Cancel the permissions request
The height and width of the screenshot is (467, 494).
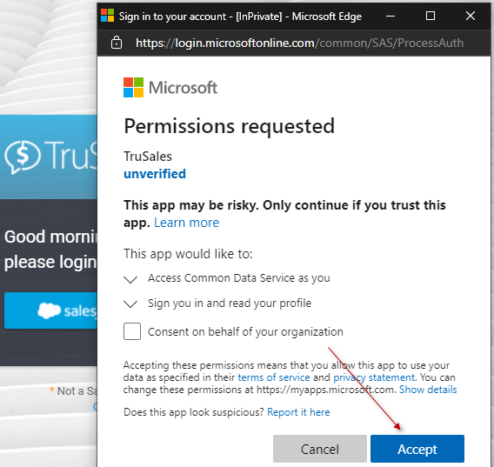(x=320, y=449)
